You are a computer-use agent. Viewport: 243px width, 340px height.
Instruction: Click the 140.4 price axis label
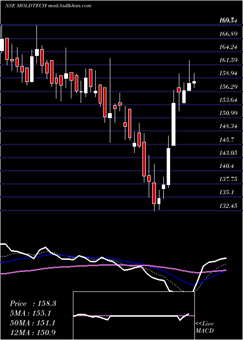click(x=226, y=166)
